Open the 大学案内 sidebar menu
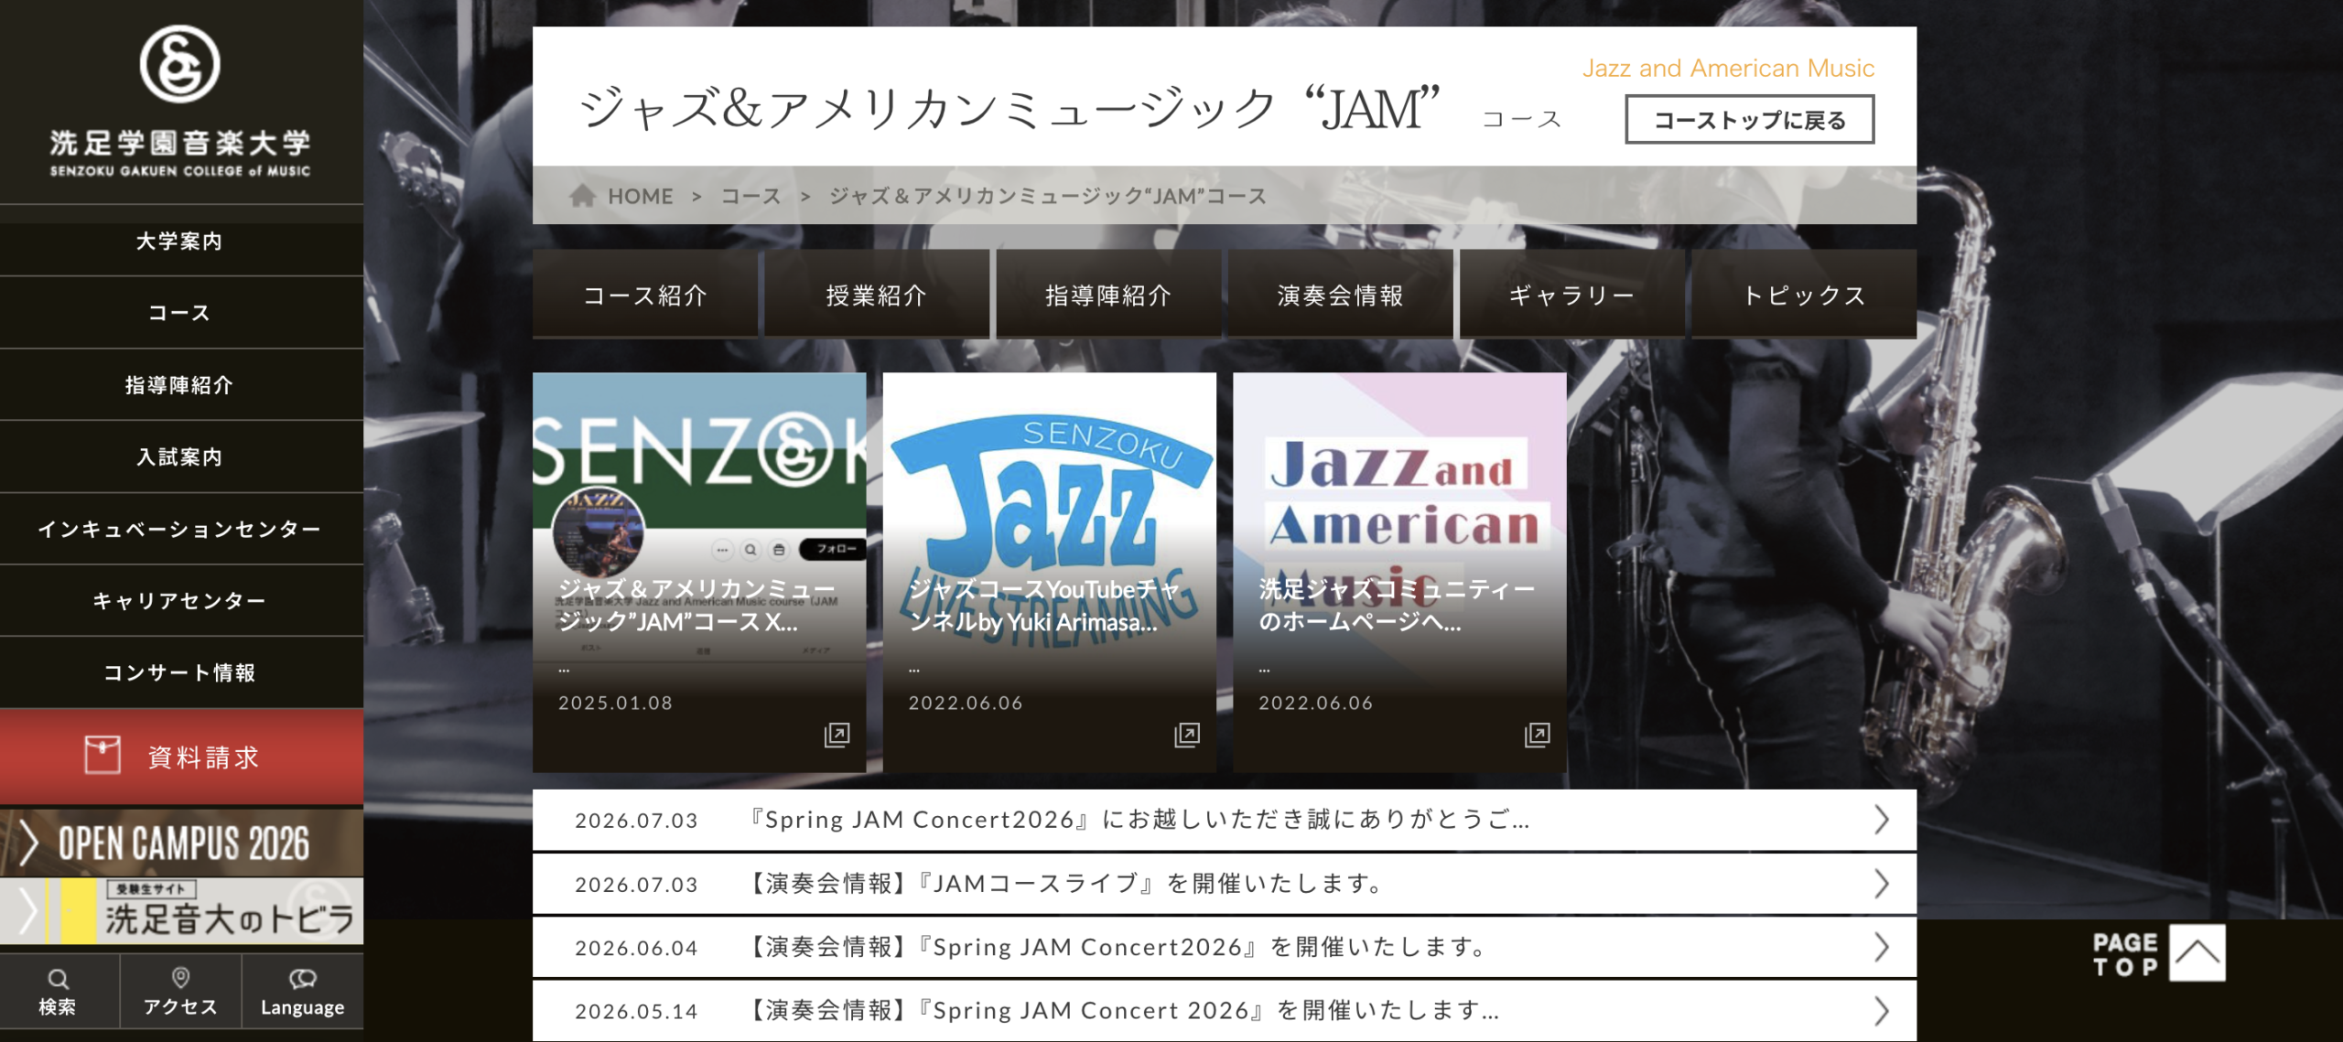This screenshot has width=2343, height=1042. [x=180, y=241]
